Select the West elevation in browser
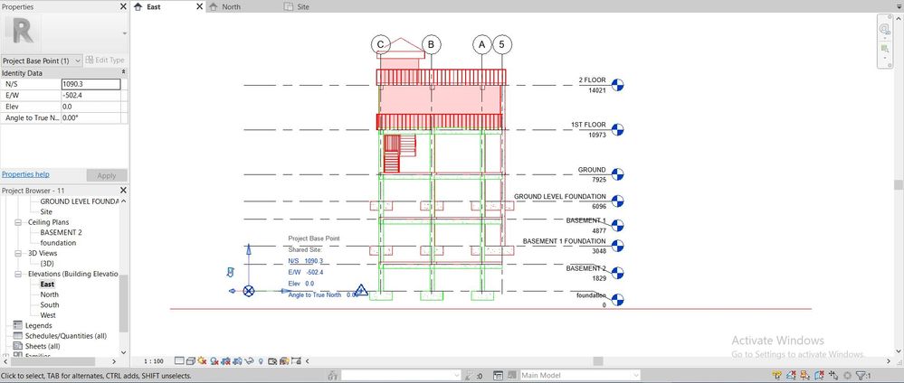The height and width of the screenshot is (383, 904). (48, 315)
